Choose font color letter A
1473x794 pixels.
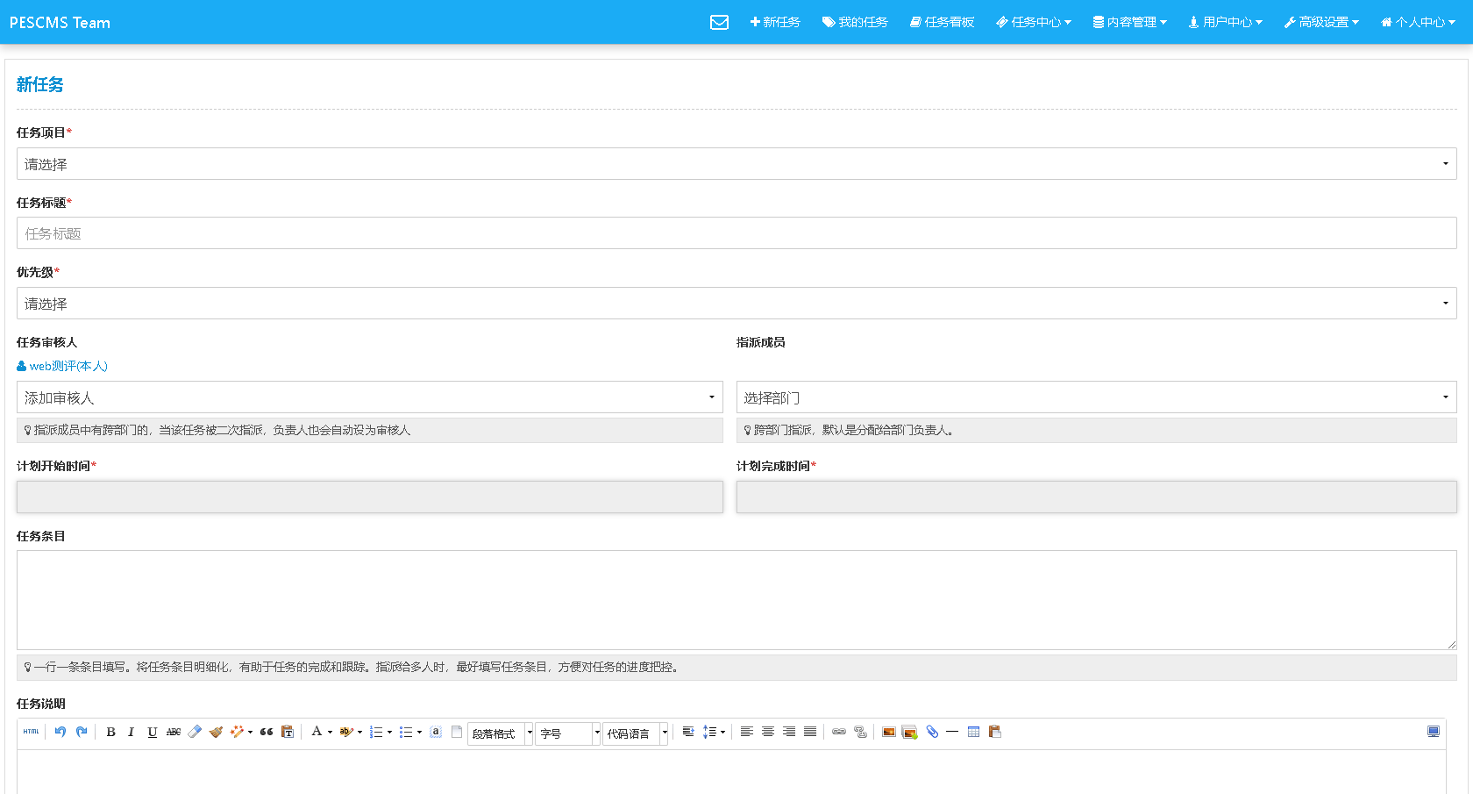pos(317,732)
